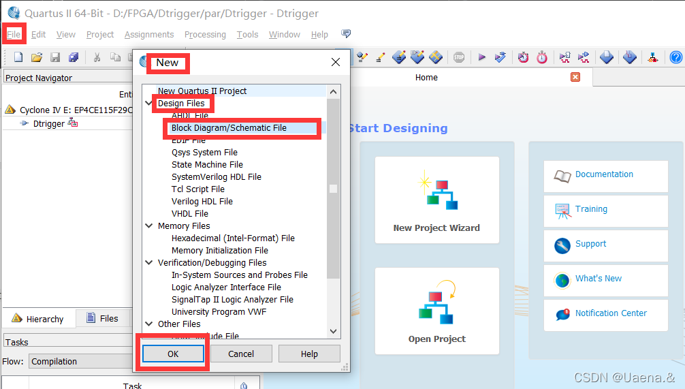Collapse the Verification/Debugging Files category
The height and width of the screenshot is (389, 685).
tap(149, 262)
